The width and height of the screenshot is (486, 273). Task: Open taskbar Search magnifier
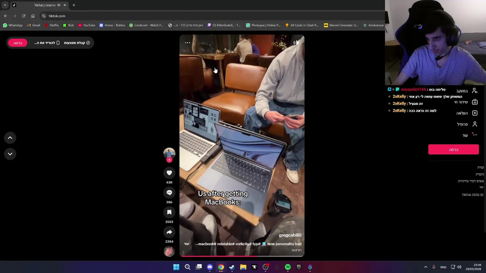pyautogui.click(x=188, y=267)
